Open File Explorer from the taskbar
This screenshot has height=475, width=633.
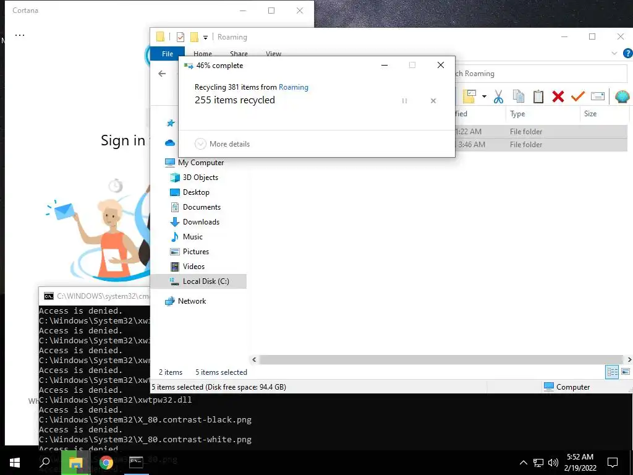75,463
